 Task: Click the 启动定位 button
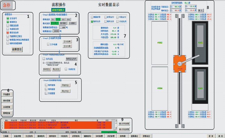[x=47, y=69]
